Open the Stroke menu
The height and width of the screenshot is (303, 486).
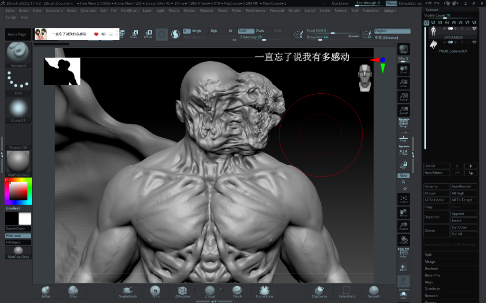(x=325, y=10)
